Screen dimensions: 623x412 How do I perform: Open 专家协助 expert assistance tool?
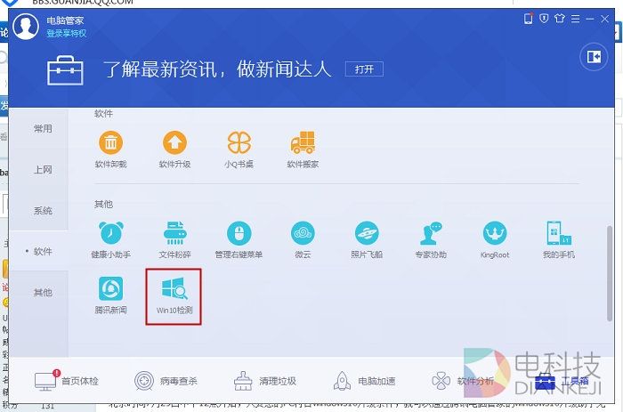tap(431, 240)
